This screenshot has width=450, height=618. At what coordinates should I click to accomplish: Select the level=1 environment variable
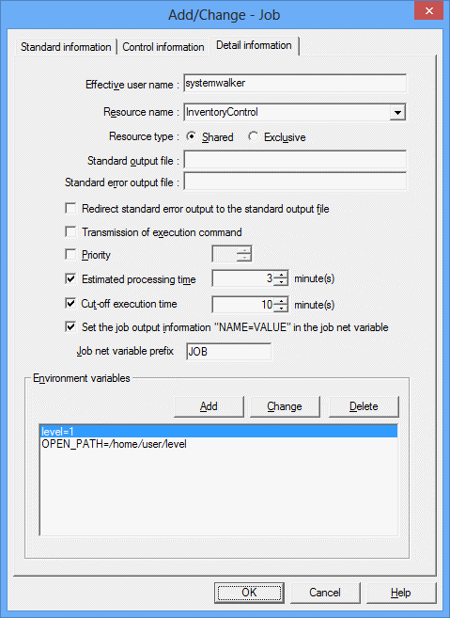(219, 432)
